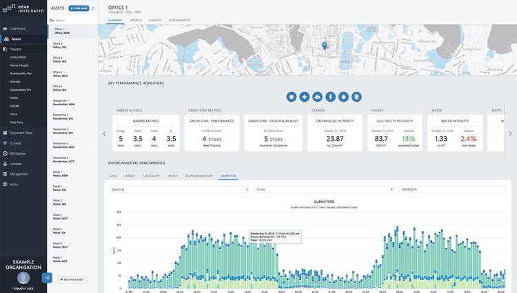This screenshot has width=517, height=293.
Task: Click the refresh icon beside View More
Action: (x=93, y=8)
